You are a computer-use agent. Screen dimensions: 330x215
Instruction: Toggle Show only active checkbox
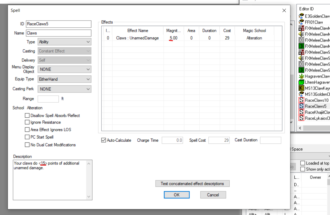[x=303, y=169]
